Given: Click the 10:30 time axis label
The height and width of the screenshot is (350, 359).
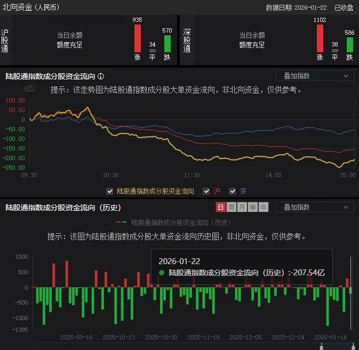Looking at the screenshot, I should 110,175.
